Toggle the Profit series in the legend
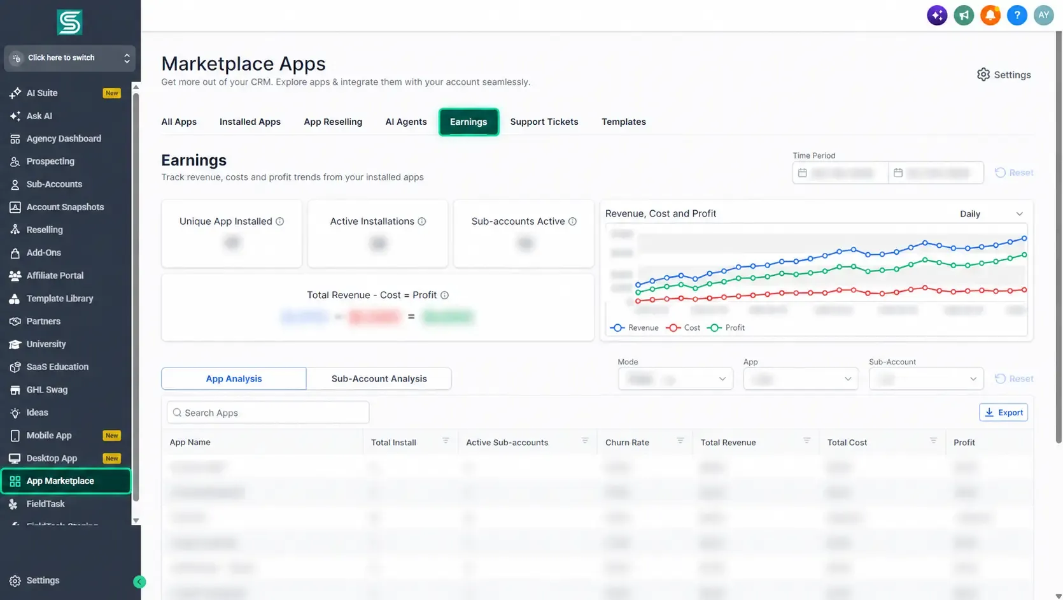Screen dimensions: 1063x600 coord(726,328)
